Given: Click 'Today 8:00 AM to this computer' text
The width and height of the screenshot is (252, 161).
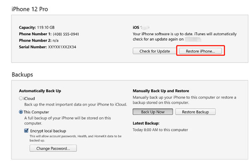Looking at the screenshot, I should [160, 130].
